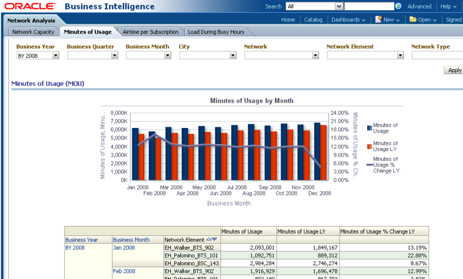Click Signed In As link
This screenshot has width=463, height=279.
[x=454, y=20]
